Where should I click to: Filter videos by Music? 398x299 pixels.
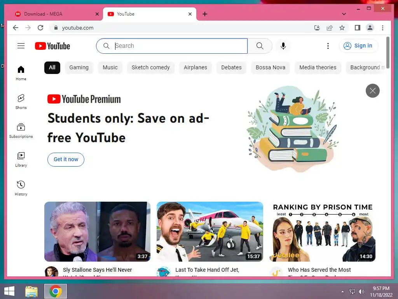[x=110, y=67]
